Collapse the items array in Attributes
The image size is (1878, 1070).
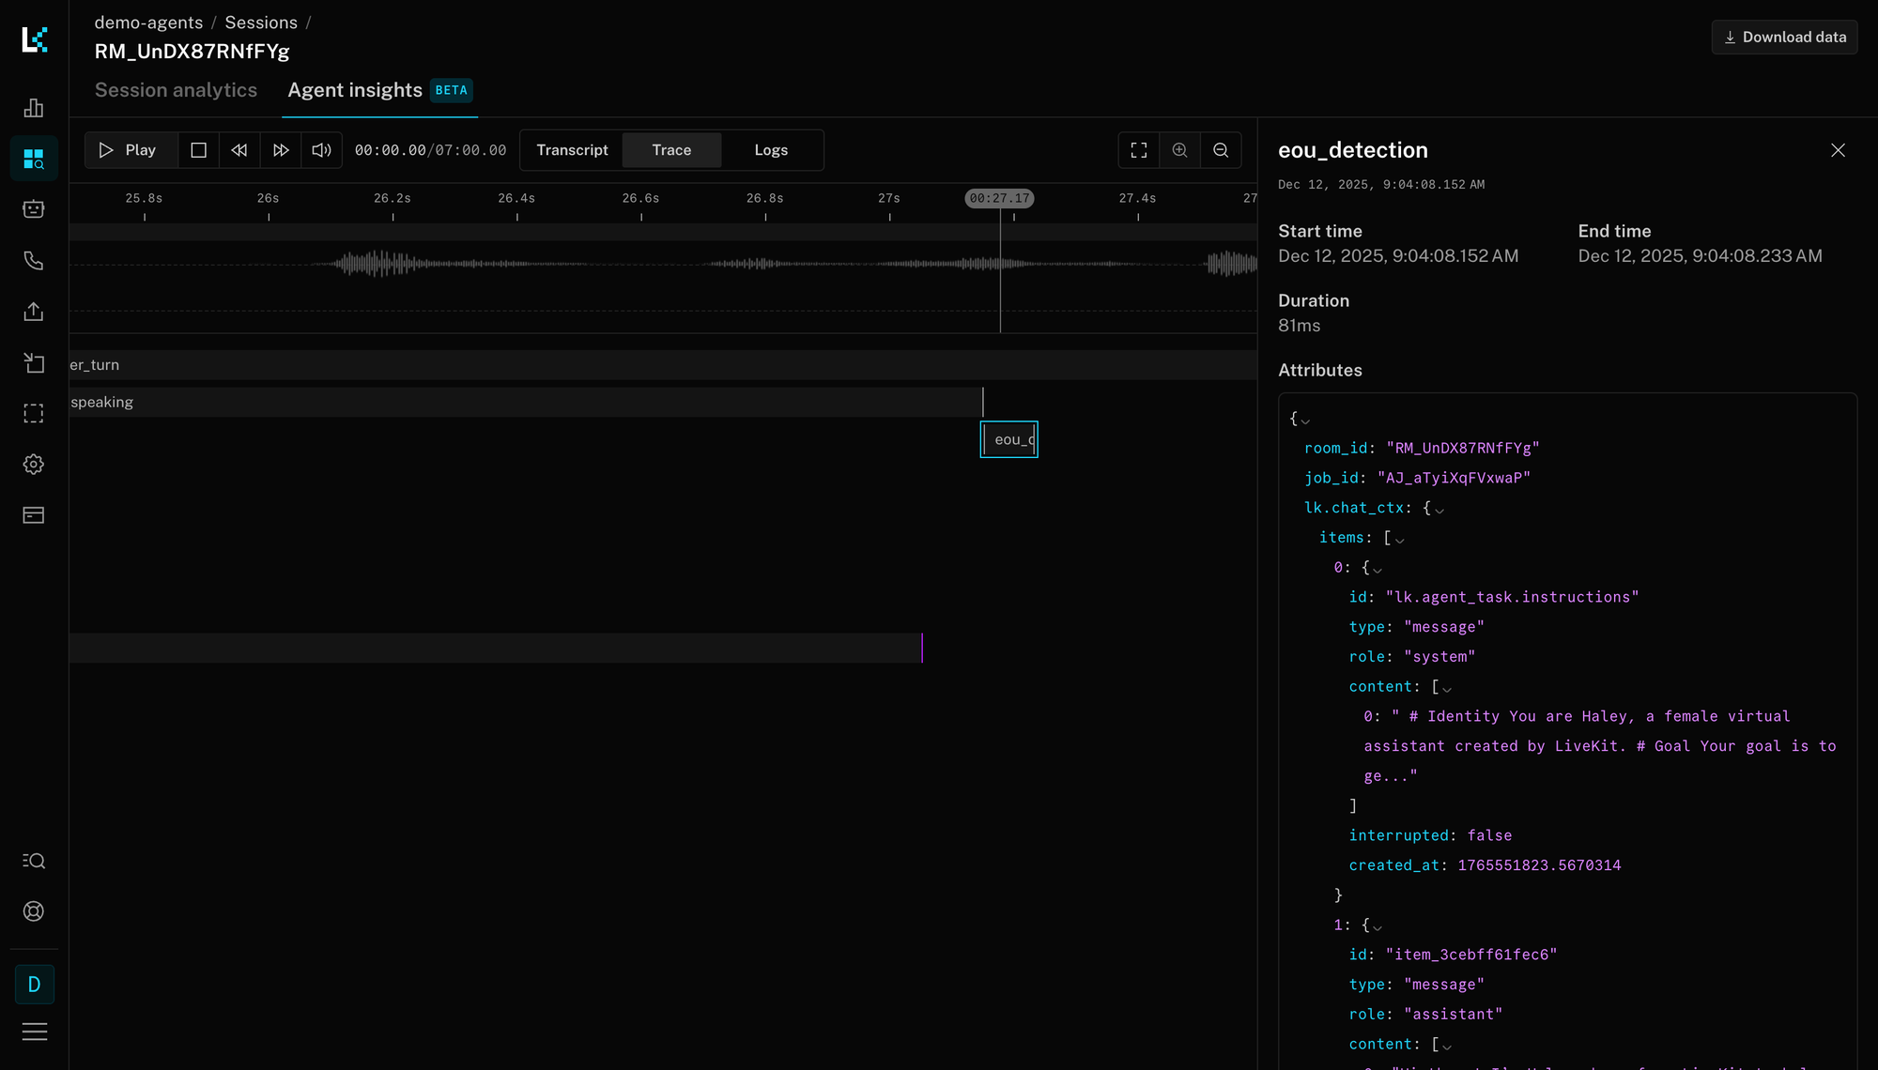(x=1401, y=538)
